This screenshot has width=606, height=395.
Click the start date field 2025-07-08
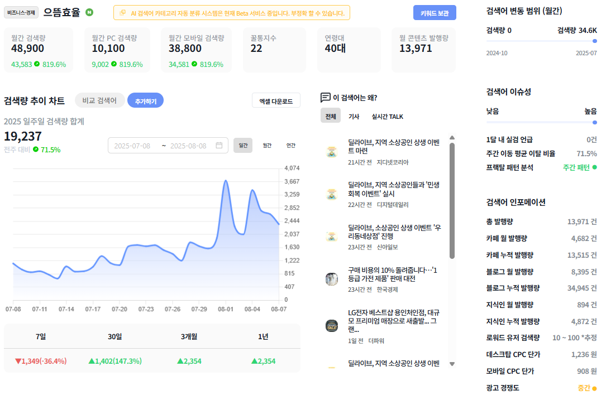coord(132,146)
